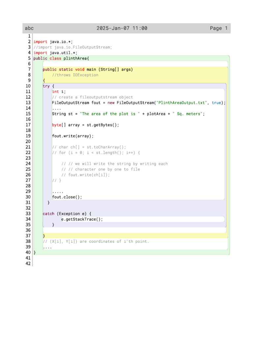
Task: Click the 'String st = "The area of the plot is' line
Action: pos(128,114)
